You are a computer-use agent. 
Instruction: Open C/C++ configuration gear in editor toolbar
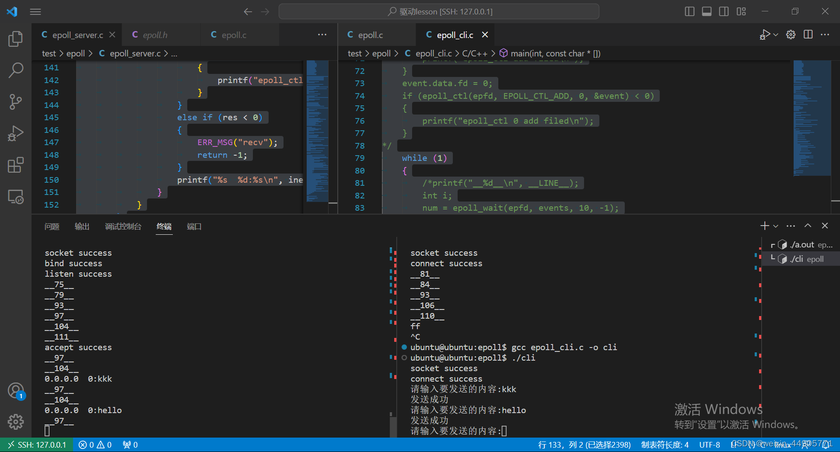(x=791, y=35)
